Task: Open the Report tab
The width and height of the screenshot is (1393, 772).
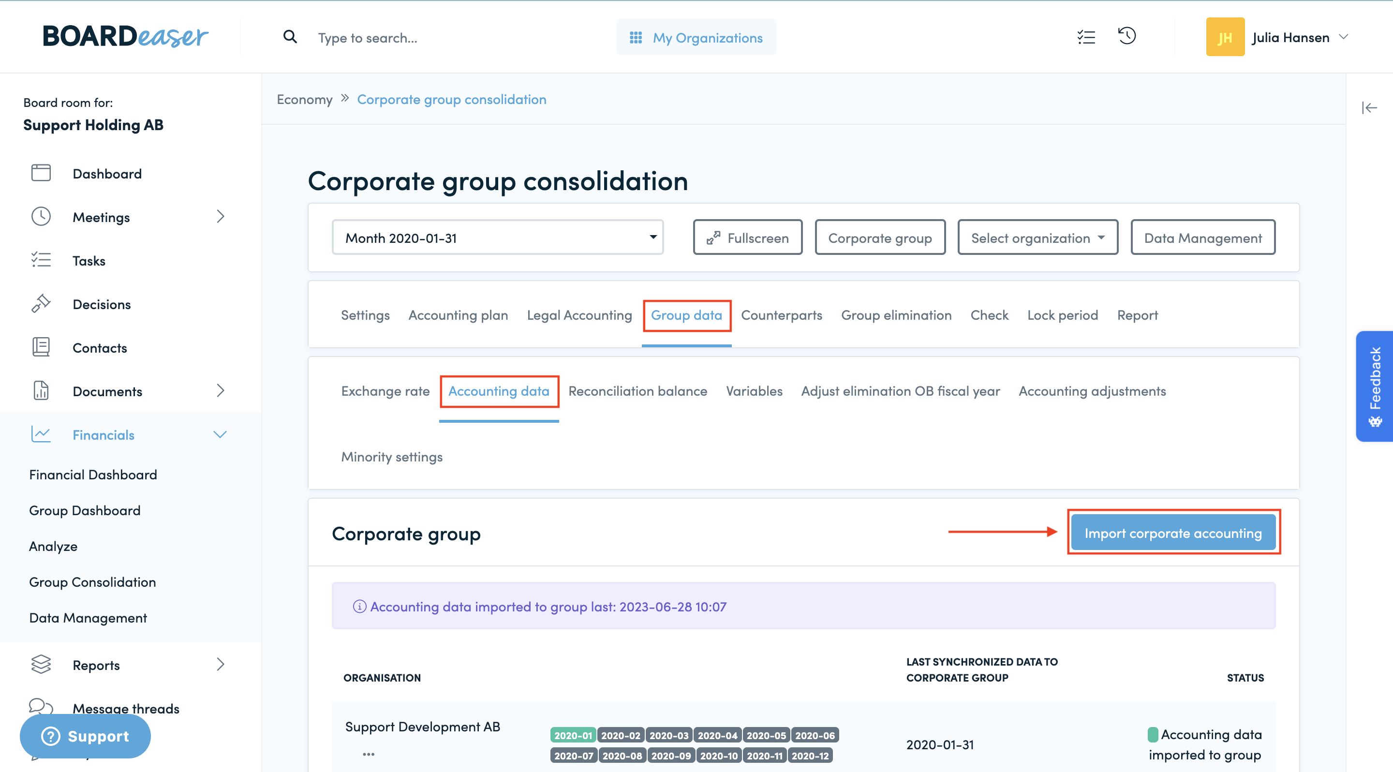Action: [1137, 315]
